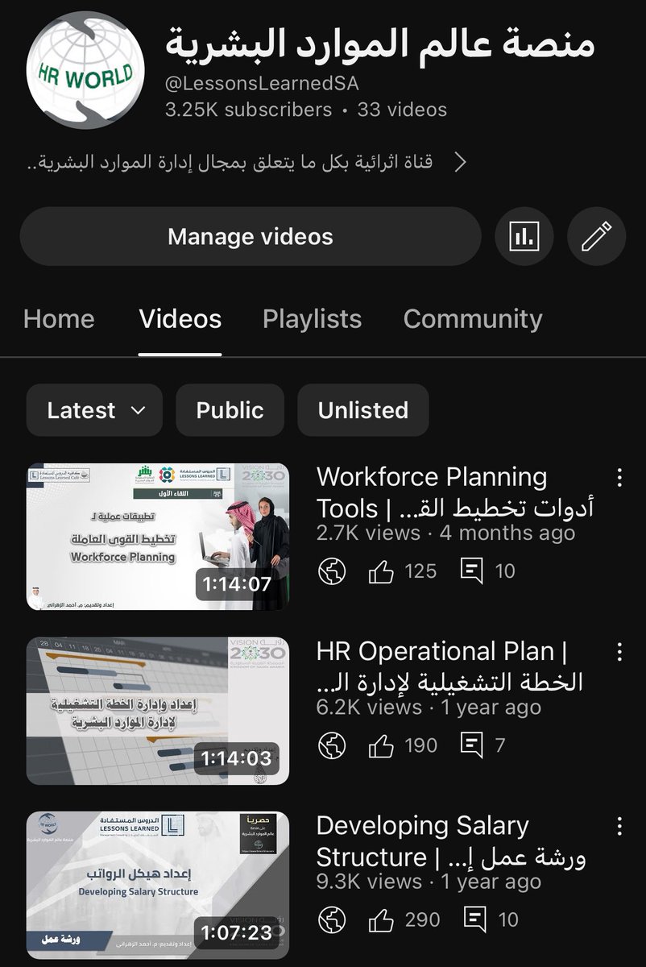Switch to the Home tab
This screenshot has width=646, height=967.
[59, 319]
